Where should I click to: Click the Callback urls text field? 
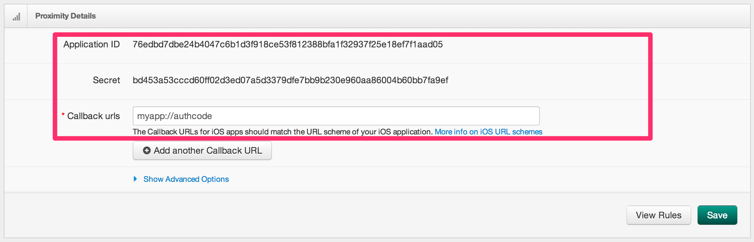(336, 116)
